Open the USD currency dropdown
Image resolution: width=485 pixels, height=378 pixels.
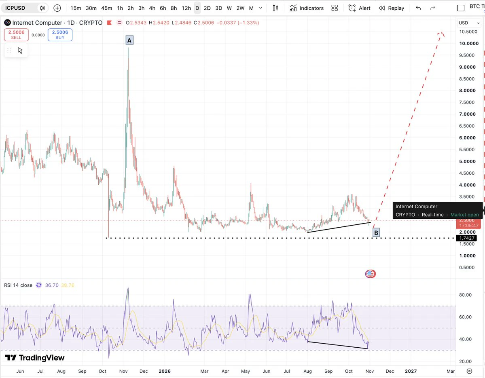point(469,23)
